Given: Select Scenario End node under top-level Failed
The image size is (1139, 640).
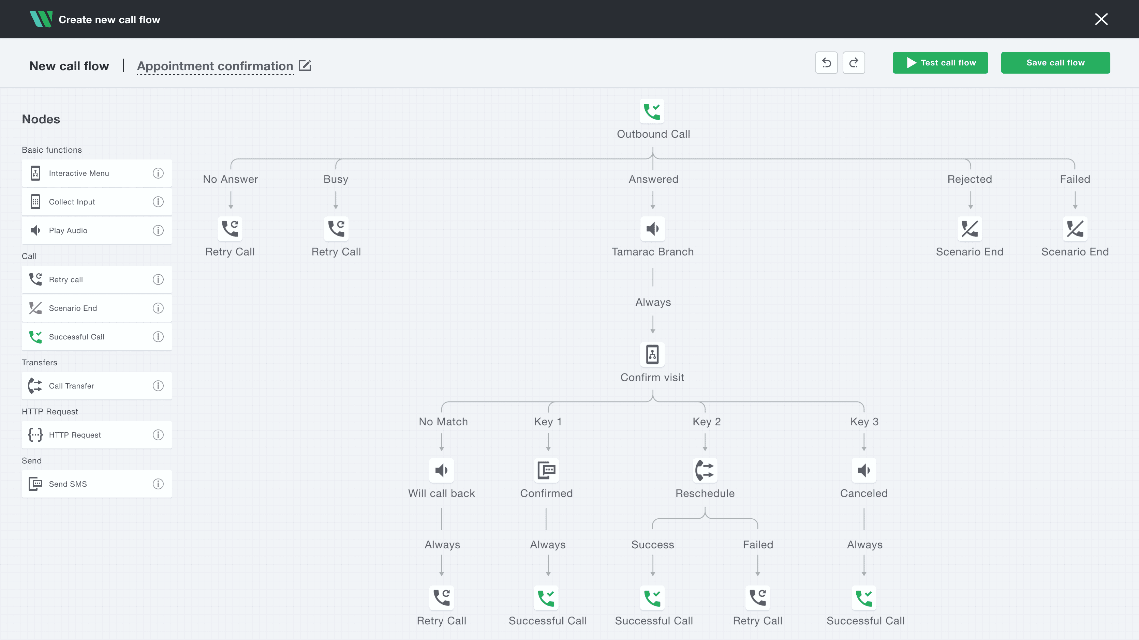Looking at the screenshot, I should tap(1075, 229).
